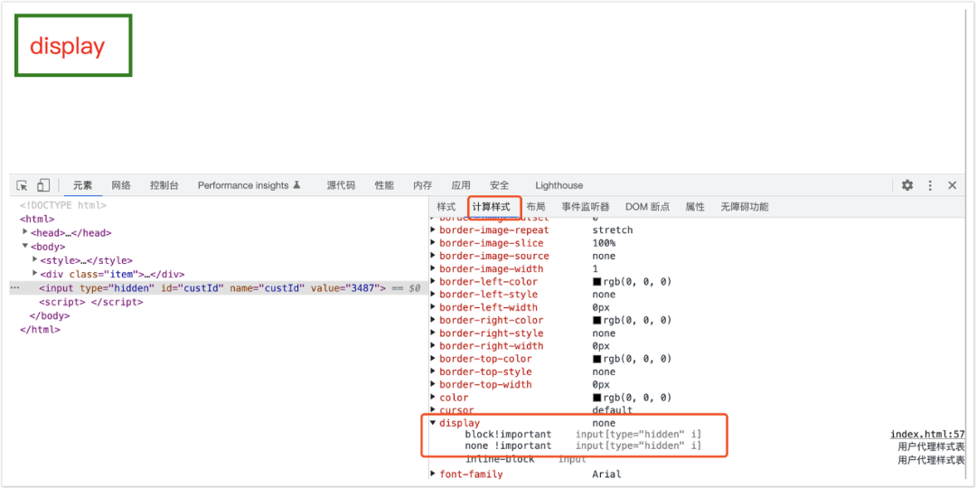
Task: Expand the border-left-color property
Action: coord(433,281)
